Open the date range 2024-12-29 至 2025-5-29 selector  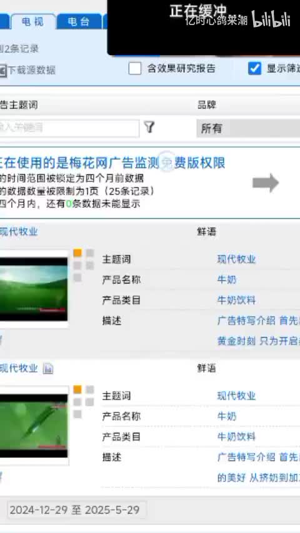(x=77, y=510)
